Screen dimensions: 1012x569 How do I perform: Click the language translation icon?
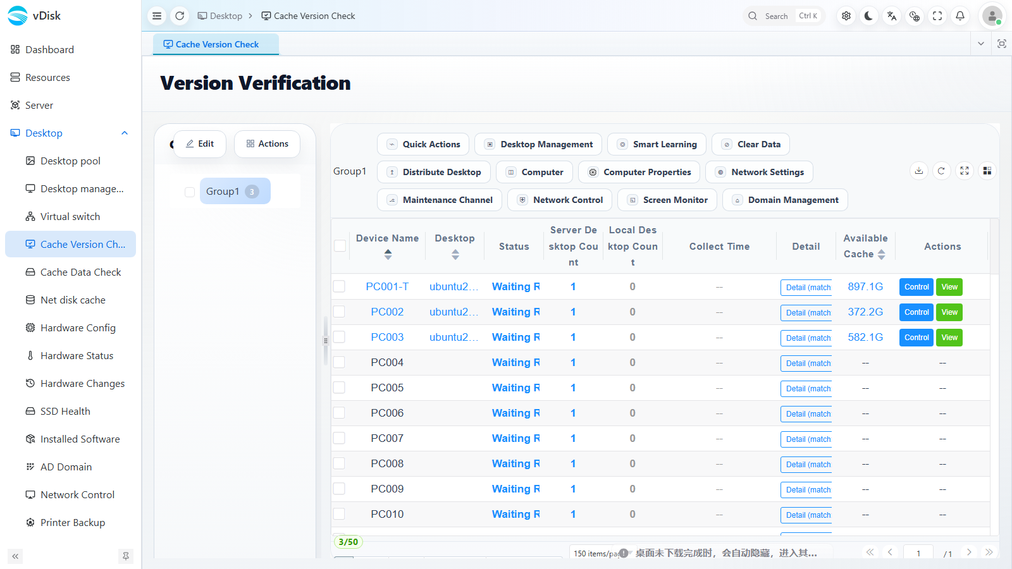892,16
